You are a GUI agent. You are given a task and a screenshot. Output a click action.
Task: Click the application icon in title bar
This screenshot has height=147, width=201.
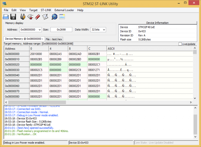click(x=5, y=4)
